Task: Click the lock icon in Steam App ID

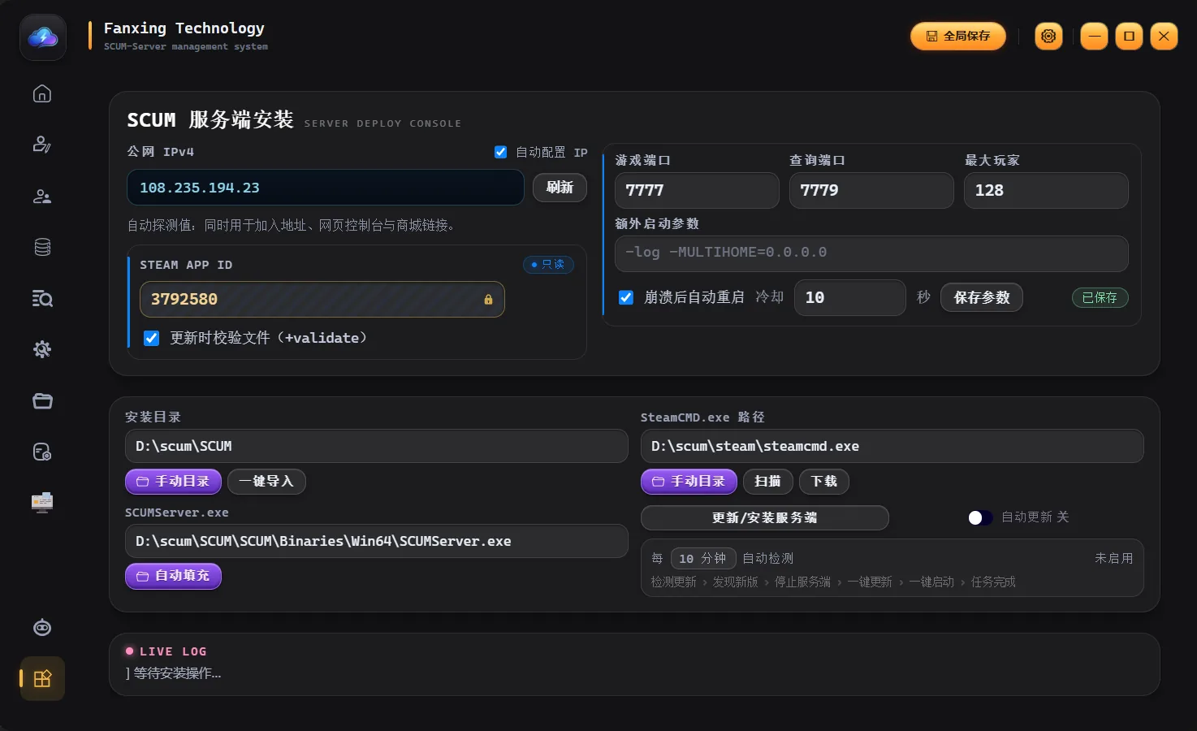Action: coord(488,300)
